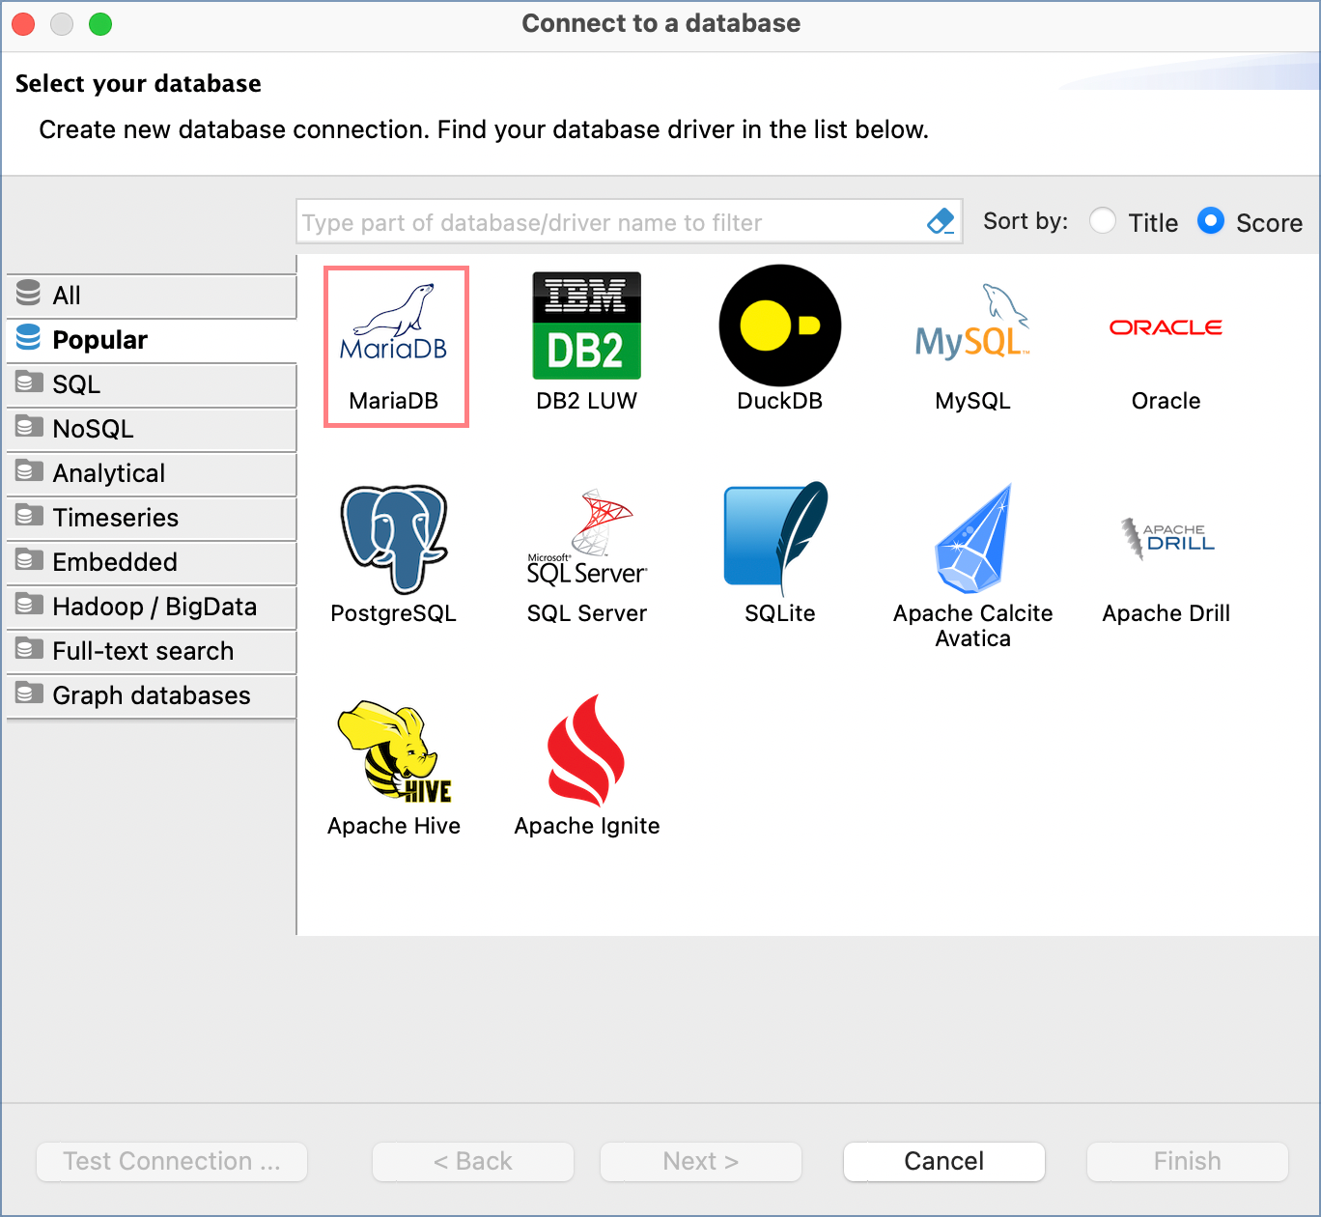Click the Next > button

click(701, 1161)
